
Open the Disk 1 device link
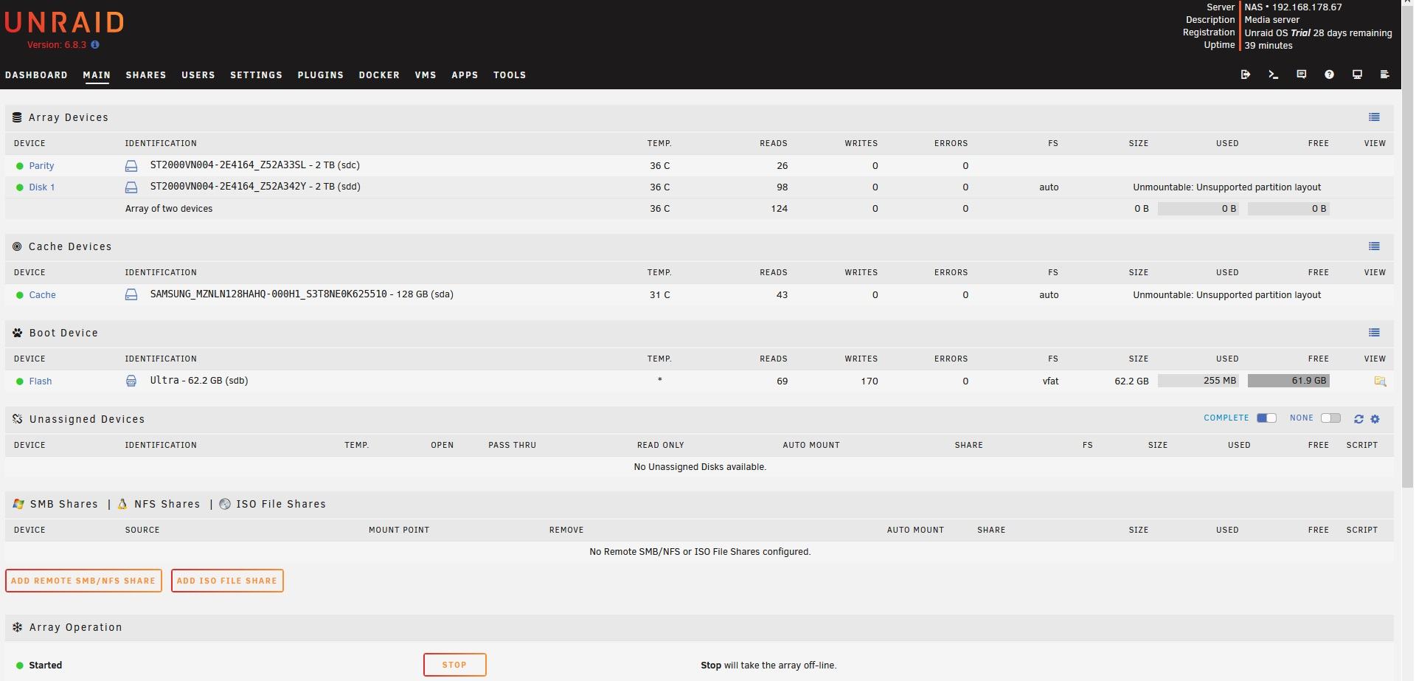click(x=42, y=187)
